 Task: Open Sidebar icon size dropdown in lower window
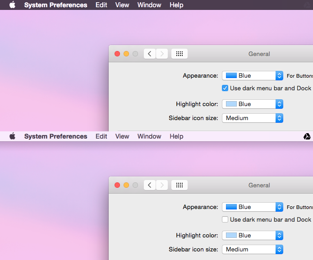point(253,249)
